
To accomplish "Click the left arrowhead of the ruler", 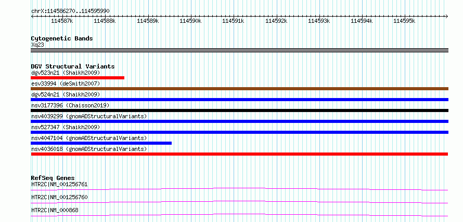I will pyautogui.click(x=32, y=16).
